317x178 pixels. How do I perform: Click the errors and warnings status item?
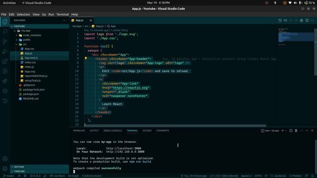click(x=35, y=176)
